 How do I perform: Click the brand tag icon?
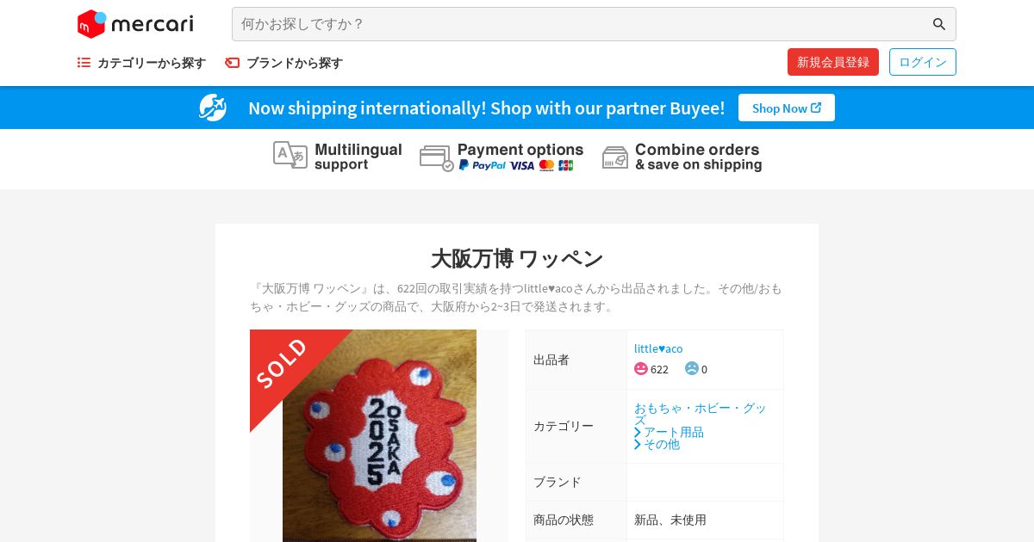[x=233, y=63]
